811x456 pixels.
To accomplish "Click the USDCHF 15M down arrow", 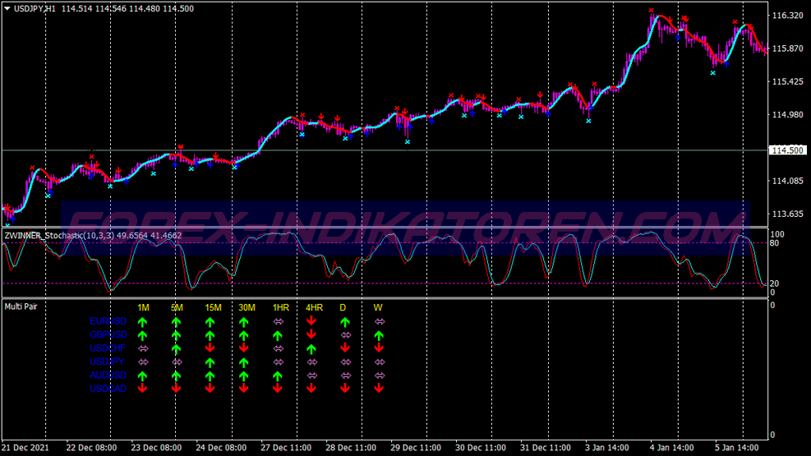I will pyautogui.click(x=210, y=348).
